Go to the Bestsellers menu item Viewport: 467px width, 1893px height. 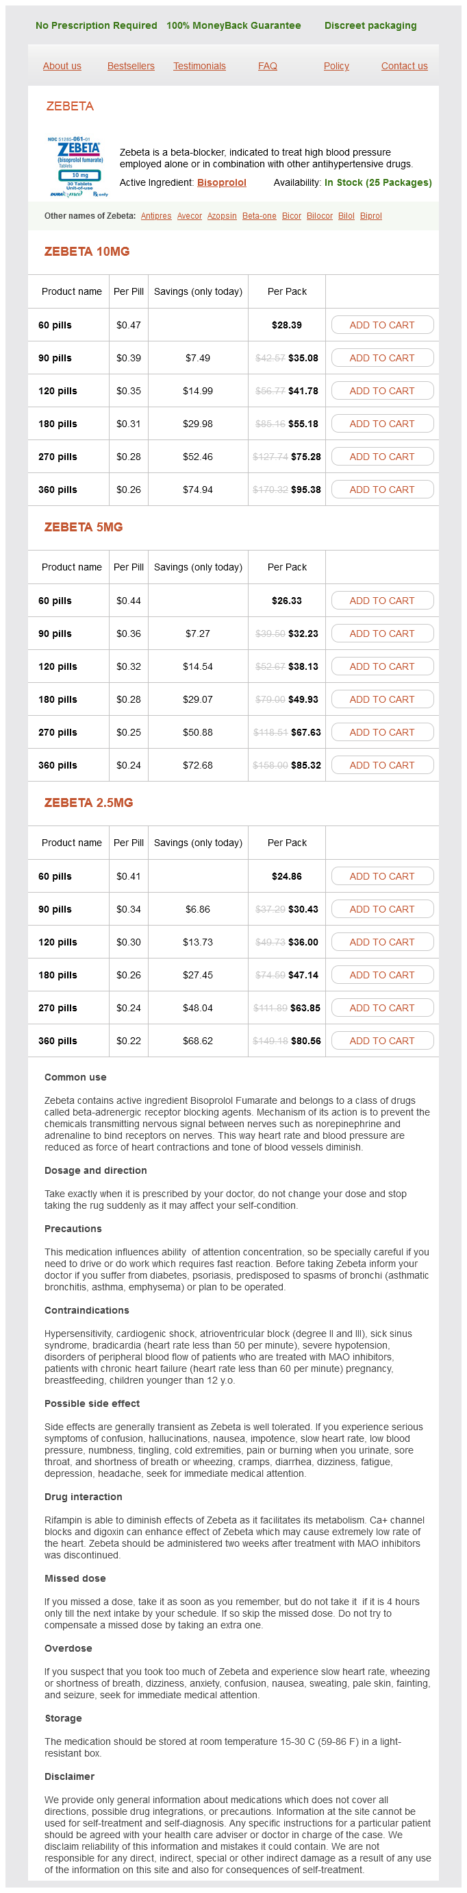click(131, 66)
